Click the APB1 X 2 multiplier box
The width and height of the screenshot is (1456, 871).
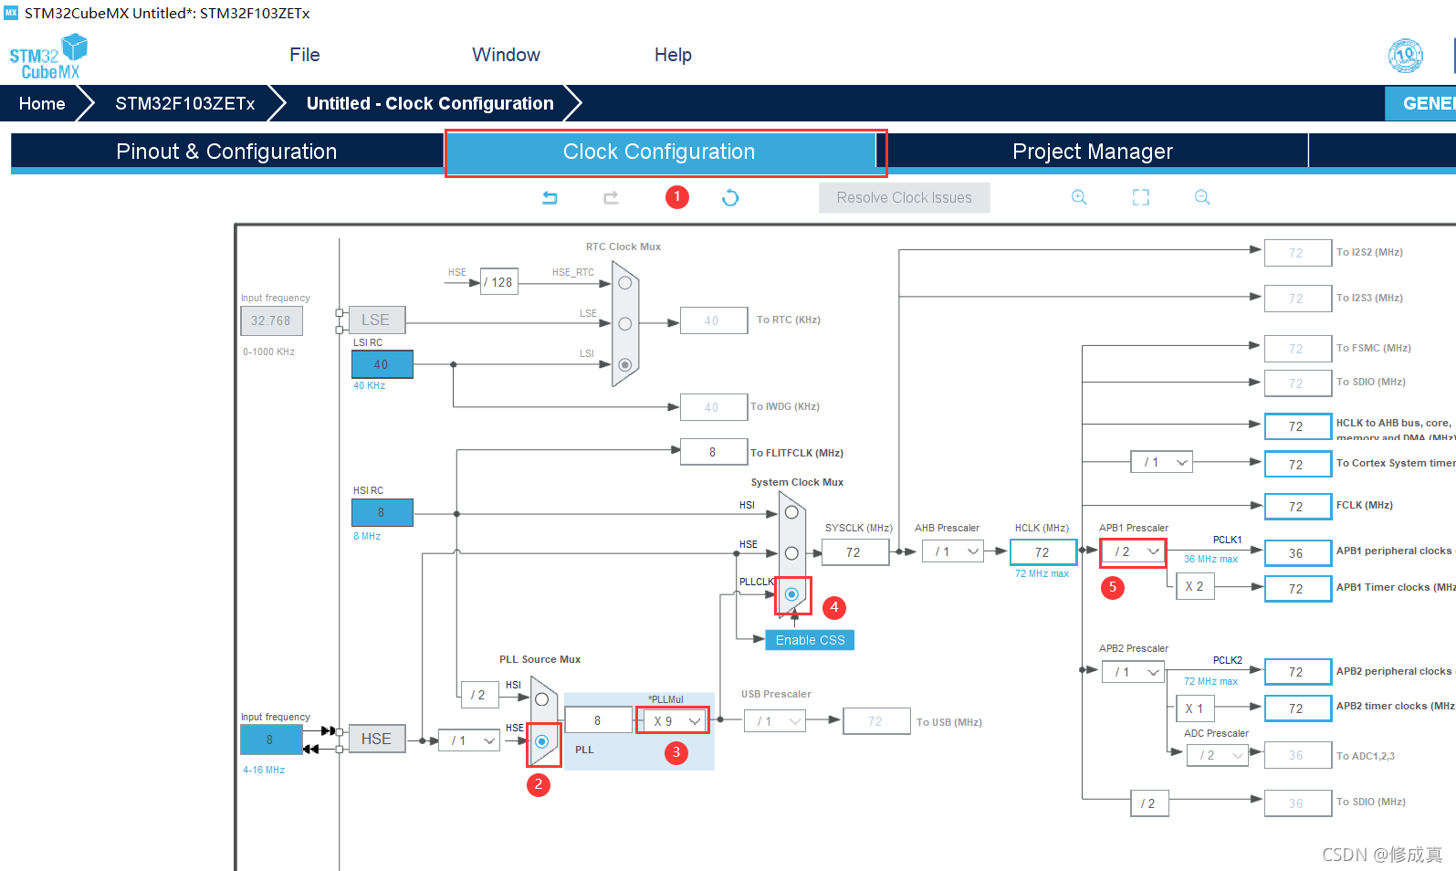(x=1195, y=586)
